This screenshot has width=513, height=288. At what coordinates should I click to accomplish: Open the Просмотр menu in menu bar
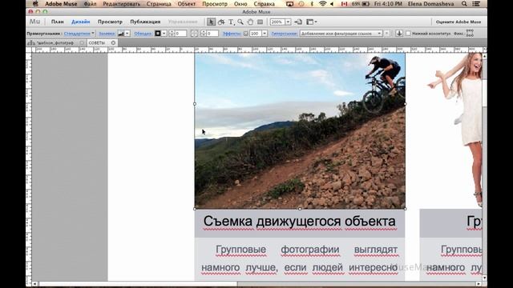[215, 4]
